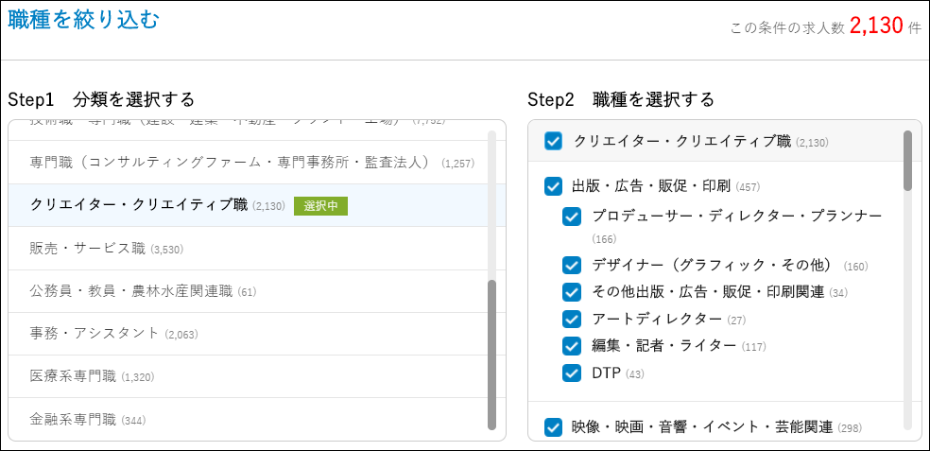Click the Step2 job list scrollbar
This screenshot has height=451, width=930.
(x=907, y=161)
